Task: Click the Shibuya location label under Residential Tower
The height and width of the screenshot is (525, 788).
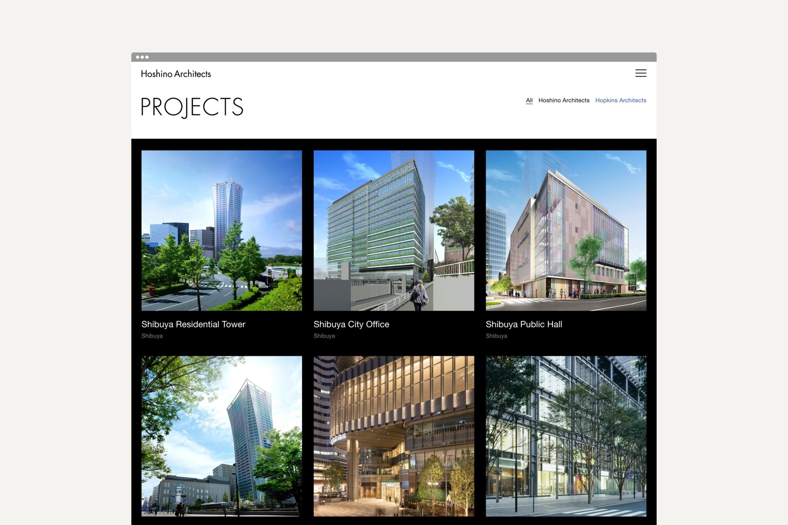Action: [x=151, y=336]
